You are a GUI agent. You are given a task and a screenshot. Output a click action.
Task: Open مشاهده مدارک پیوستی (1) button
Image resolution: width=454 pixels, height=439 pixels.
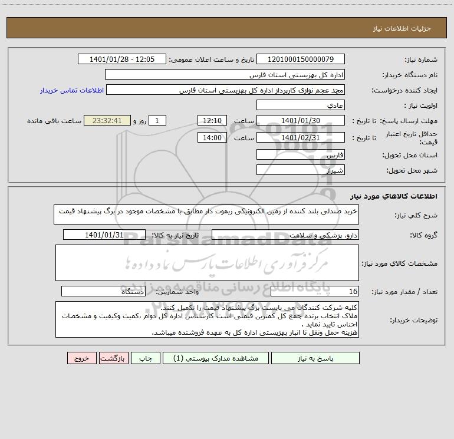216,358
